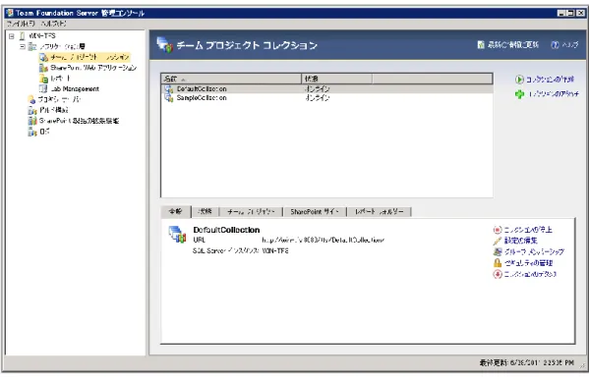Click the SharePoint extensions tree icon
This screenshot has width=589, height=380.
(32, 121)
